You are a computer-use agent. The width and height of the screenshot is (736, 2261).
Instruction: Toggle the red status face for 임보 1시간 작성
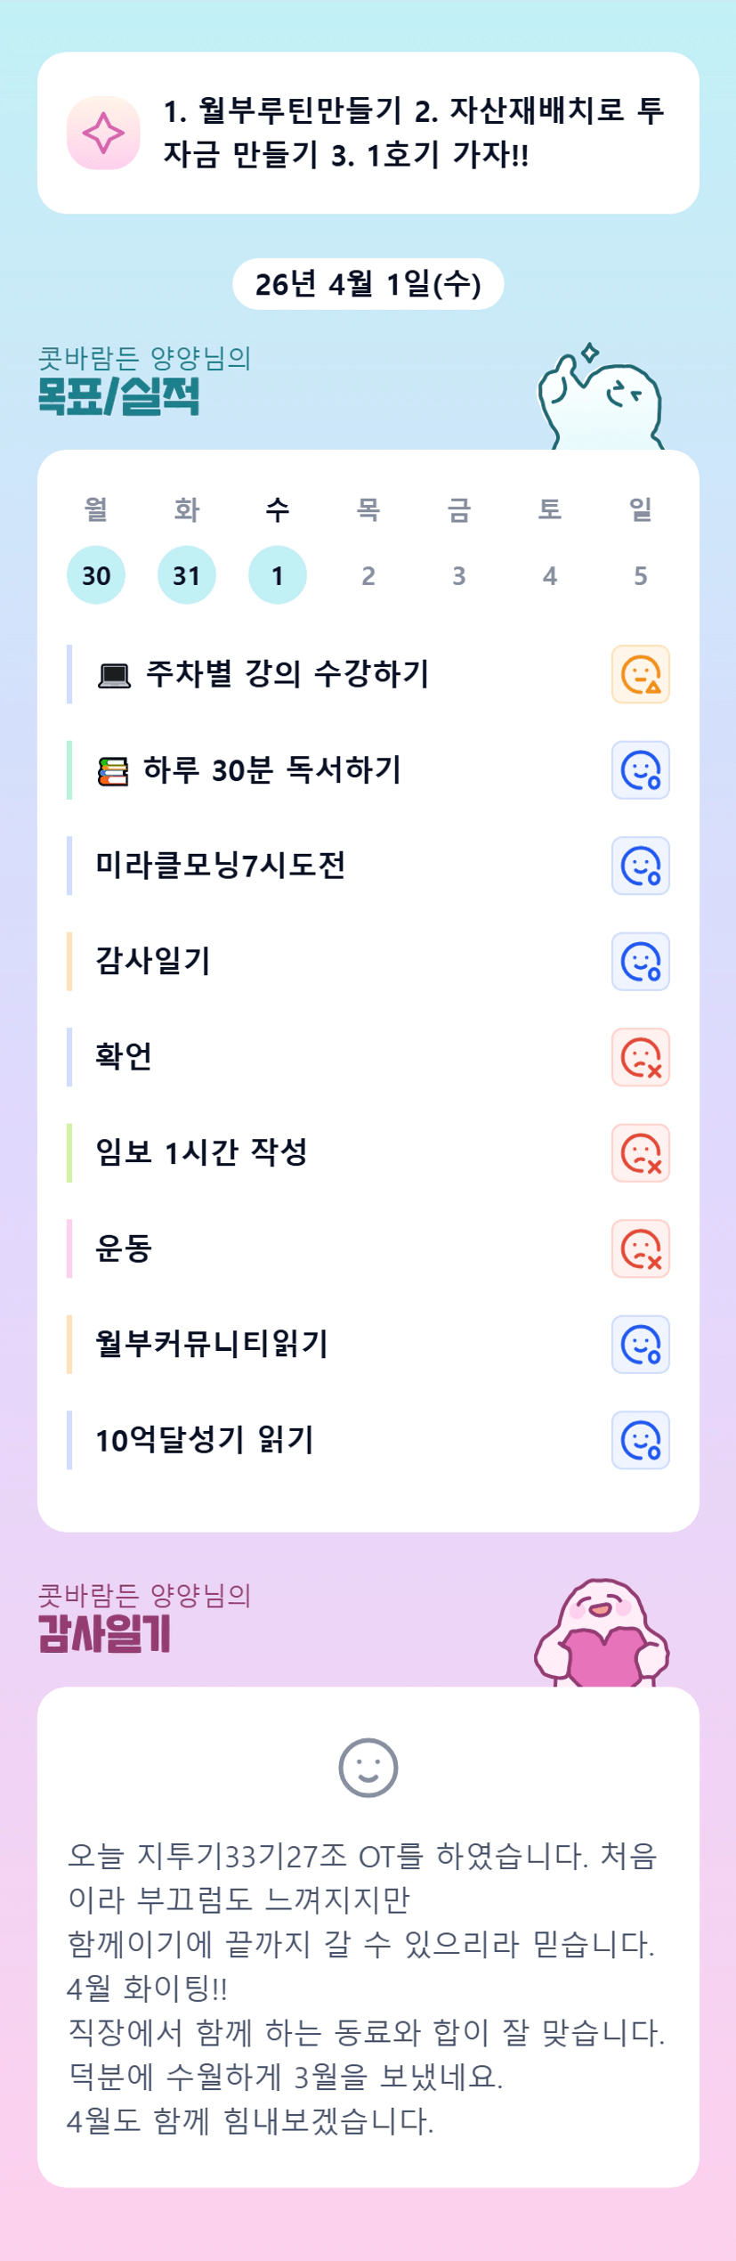click(640, 1153)
